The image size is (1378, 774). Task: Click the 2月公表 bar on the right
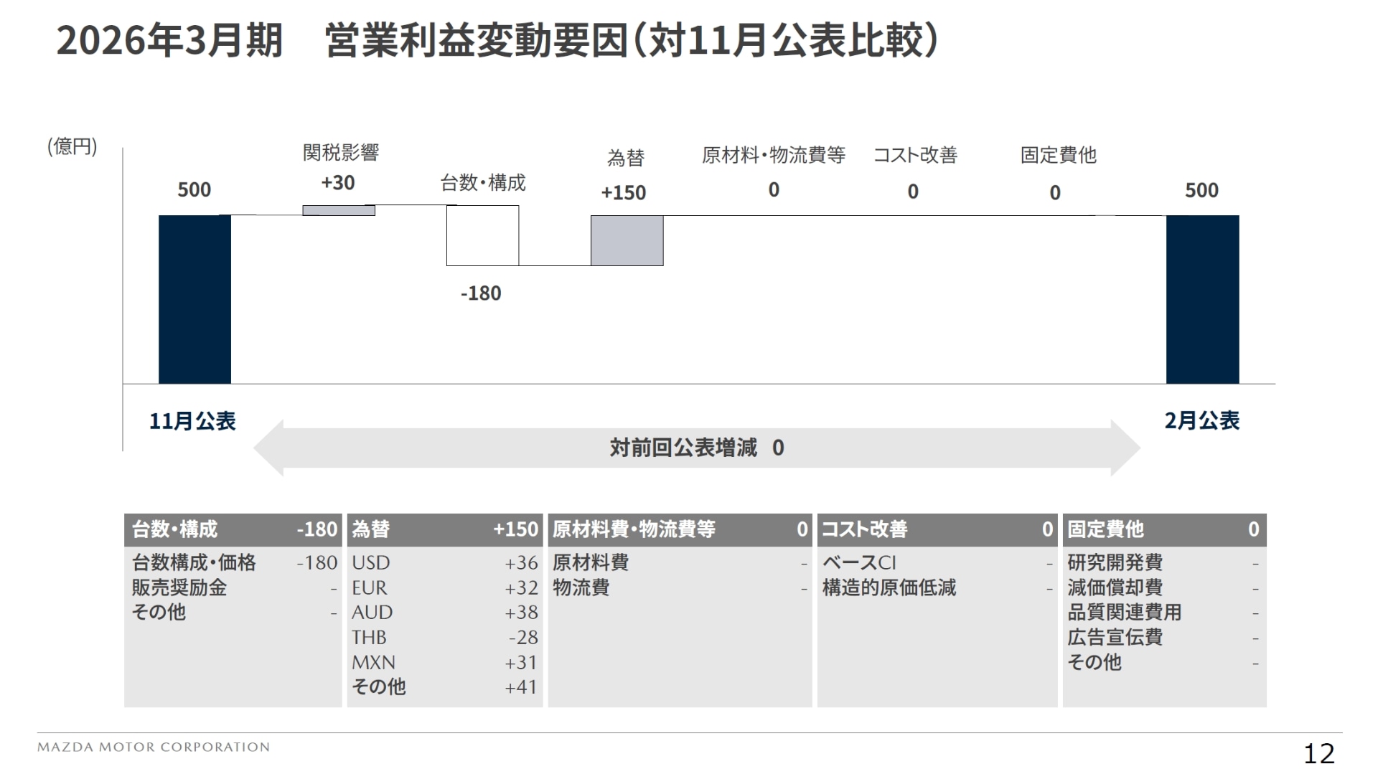(x=1203, y=298)
